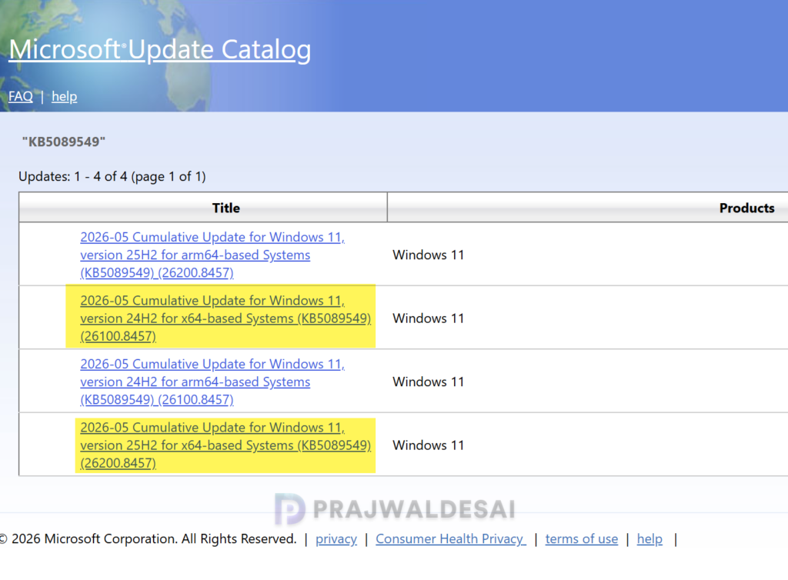
Task: Open the privacy link in footer
Action: point(336,538)
